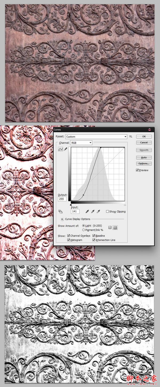Open the preset options menu icon
Screen dimensions: 160x387
click(131, 136)
